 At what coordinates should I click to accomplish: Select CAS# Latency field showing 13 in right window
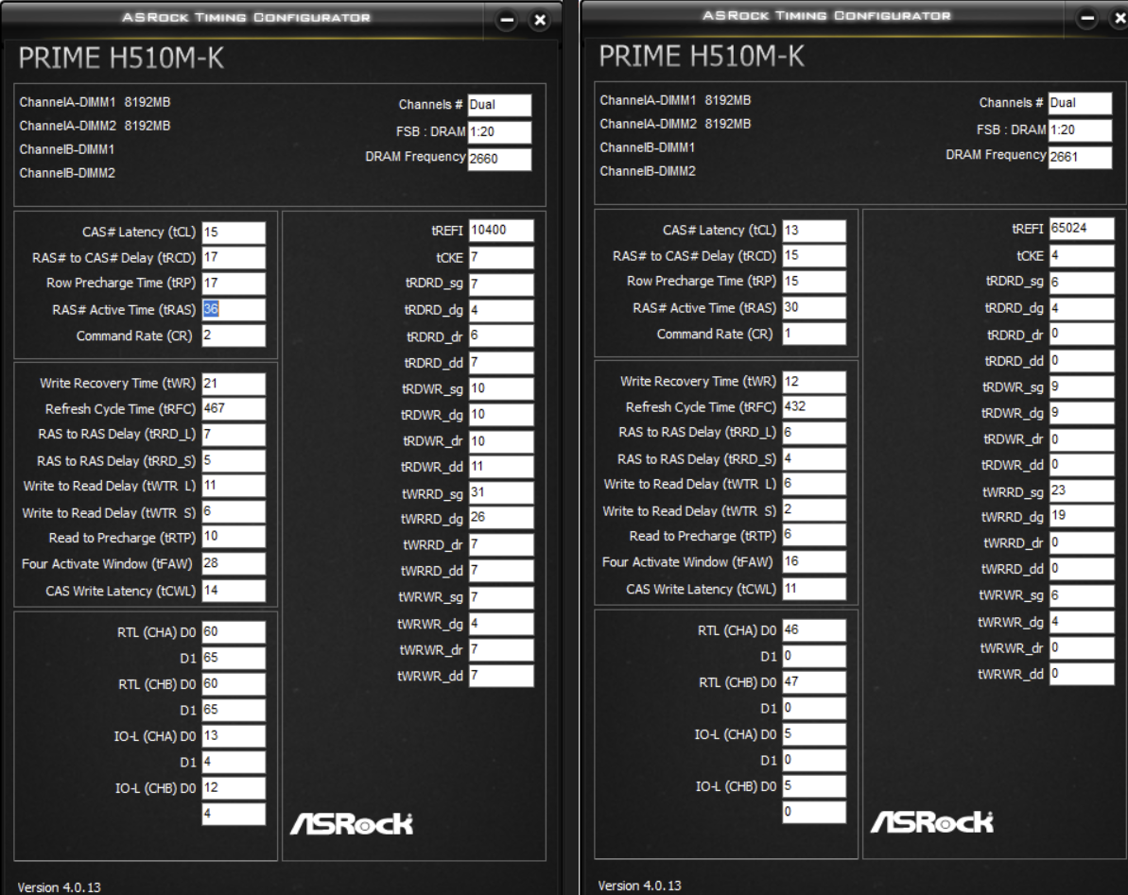point(814,231)
